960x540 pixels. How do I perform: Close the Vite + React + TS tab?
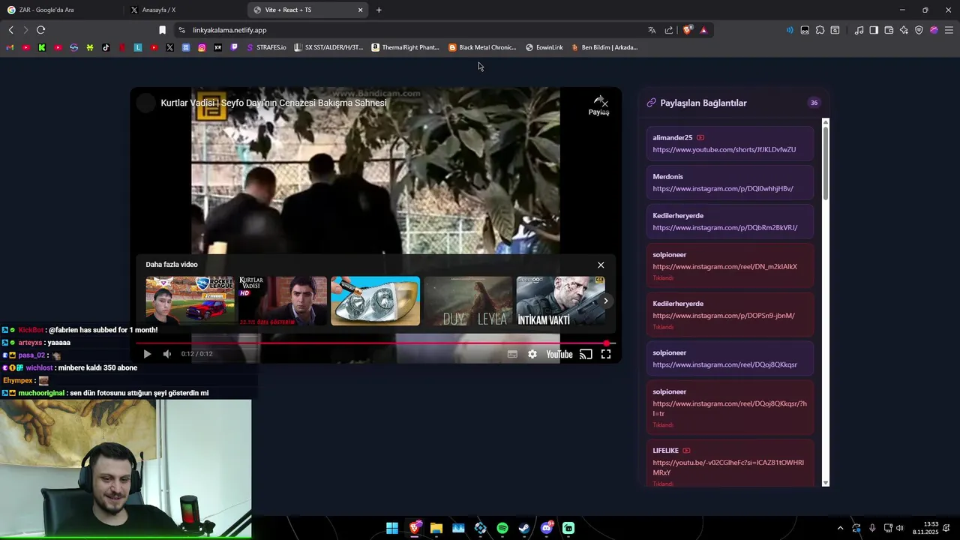tap(360, 10)
